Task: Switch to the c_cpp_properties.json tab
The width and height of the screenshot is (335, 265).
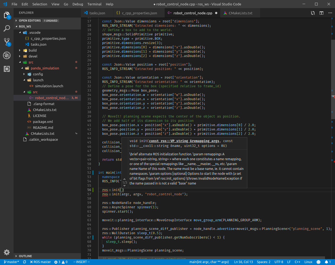Action: 139,13
